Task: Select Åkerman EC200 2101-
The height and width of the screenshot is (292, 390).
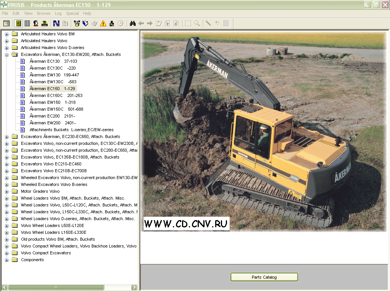Action: pyautogui.click(x=52, y=116)
